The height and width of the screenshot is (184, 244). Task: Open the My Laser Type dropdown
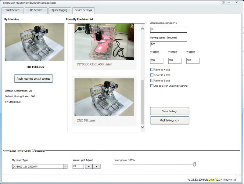tap(65, 166)
